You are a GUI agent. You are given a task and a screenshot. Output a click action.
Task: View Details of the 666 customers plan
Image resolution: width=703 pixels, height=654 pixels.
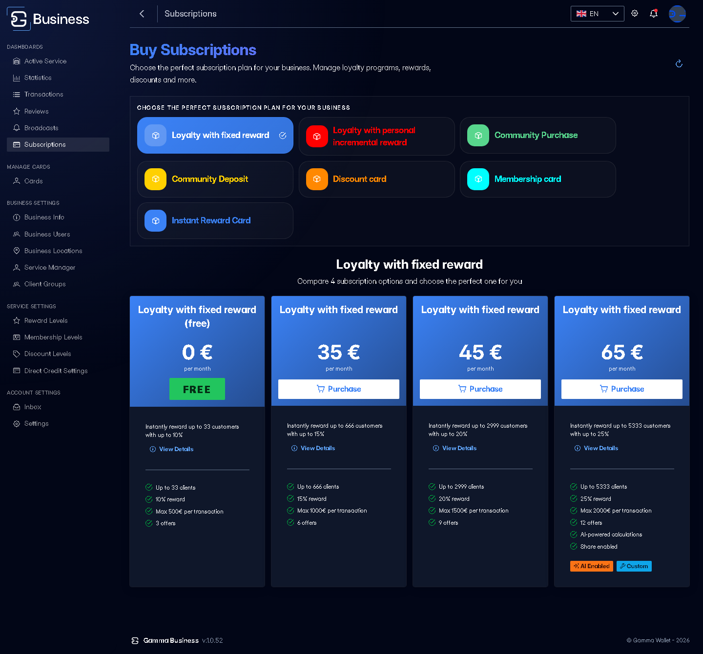(x=313, y=448)
